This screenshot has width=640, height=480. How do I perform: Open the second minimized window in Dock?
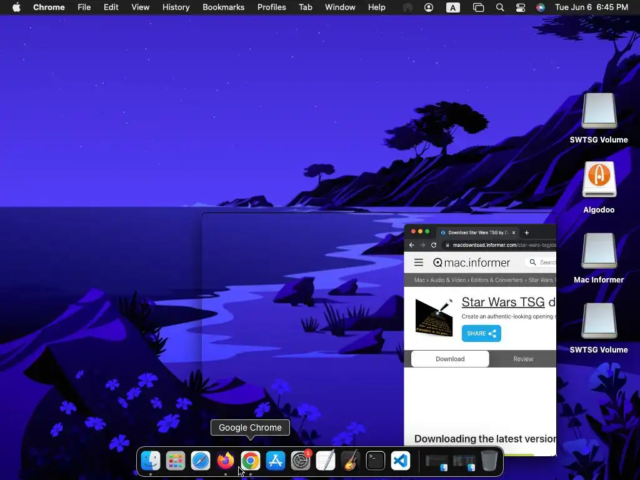tap(464, 462)
